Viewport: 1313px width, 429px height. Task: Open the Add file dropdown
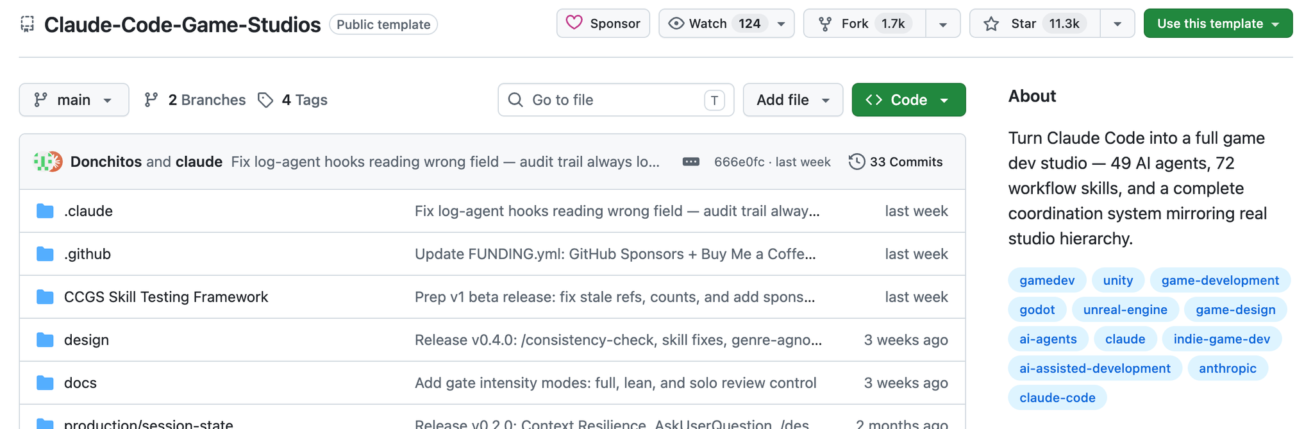[x=793, y=99]
